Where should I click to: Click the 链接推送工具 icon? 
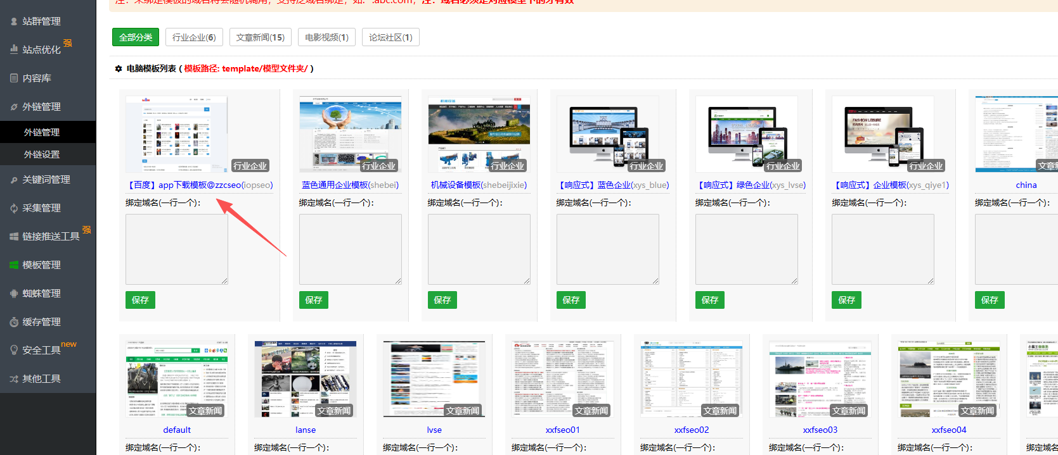pos(14,237)
